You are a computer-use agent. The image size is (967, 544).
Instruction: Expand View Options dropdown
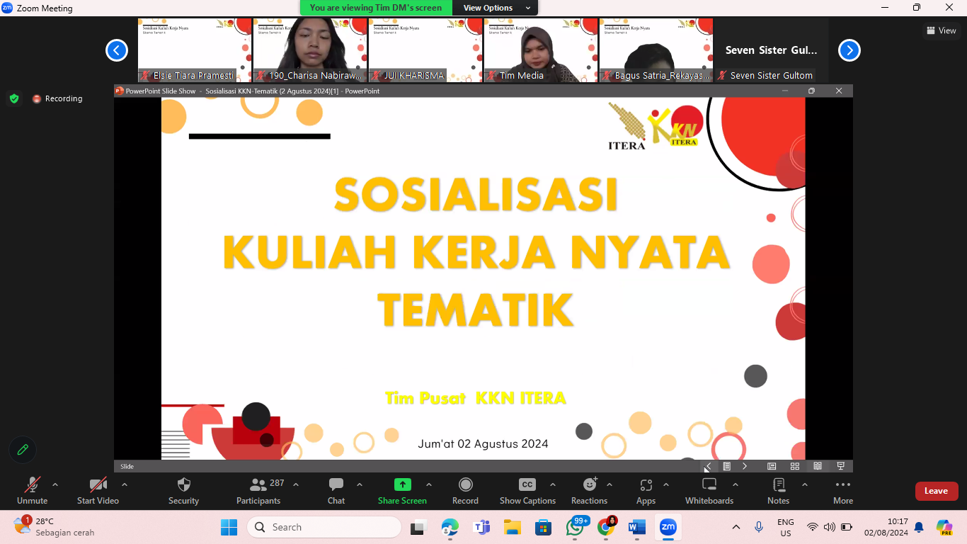tap(497, 8)
